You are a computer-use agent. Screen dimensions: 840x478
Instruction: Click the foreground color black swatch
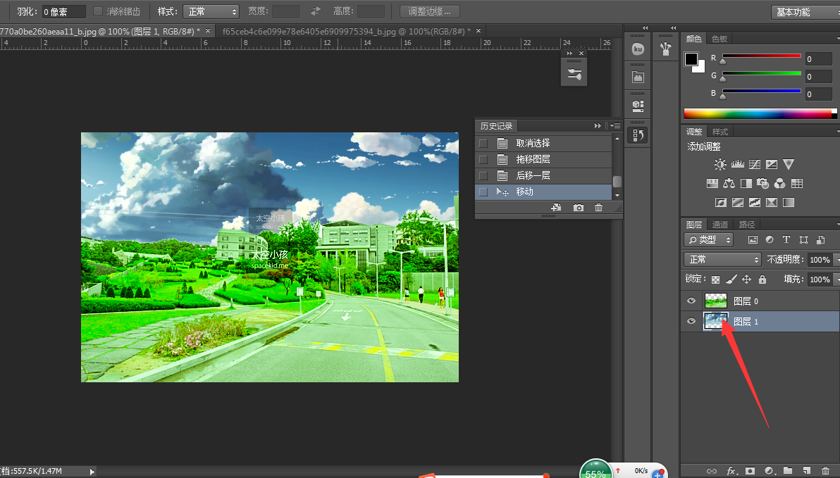691,59
